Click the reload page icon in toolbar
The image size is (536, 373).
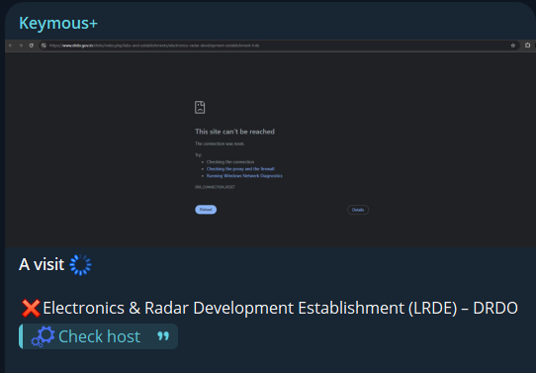(x=31, y=46)
